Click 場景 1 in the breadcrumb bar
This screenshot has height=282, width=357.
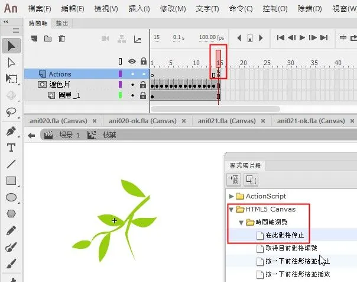tap(70, 135)
